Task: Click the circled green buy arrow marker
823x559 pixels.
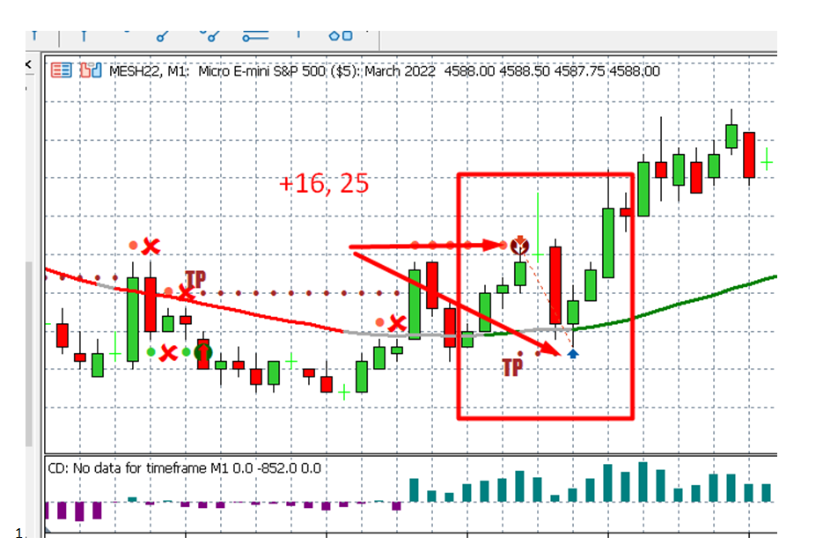Action: point(203,352)
